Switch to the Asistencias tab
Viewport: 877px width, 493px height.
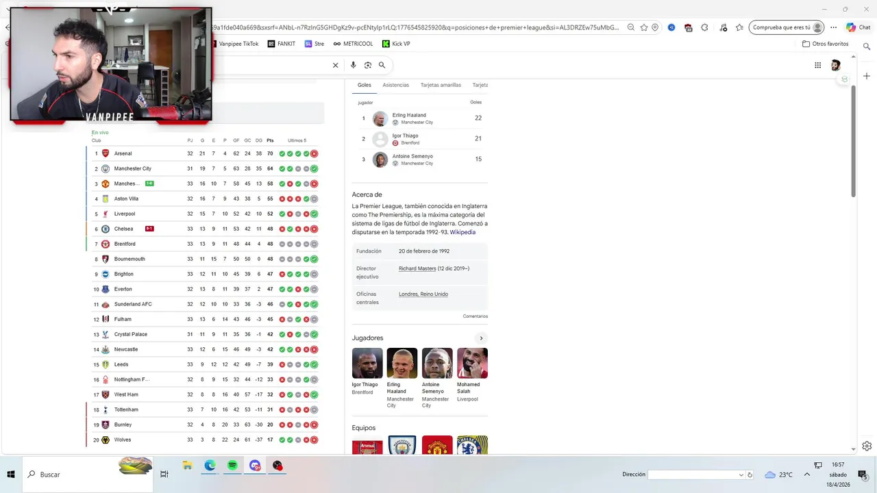pyautogui.click(x=396, y=85)
